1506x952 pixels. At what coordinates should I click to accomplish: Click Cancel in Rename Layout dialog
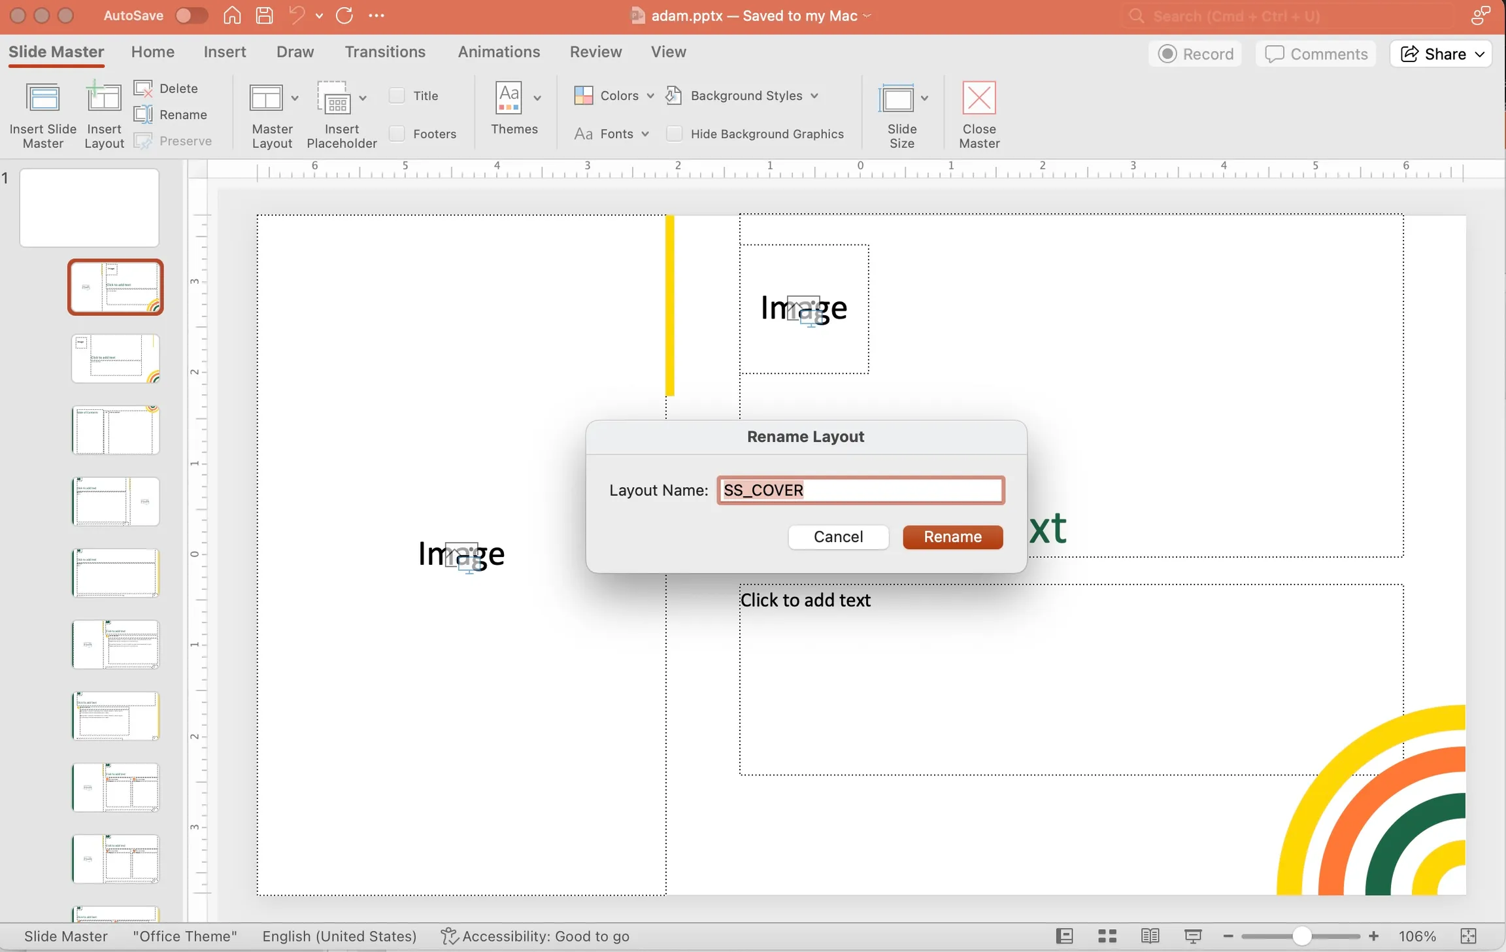[x=838, y=537]
